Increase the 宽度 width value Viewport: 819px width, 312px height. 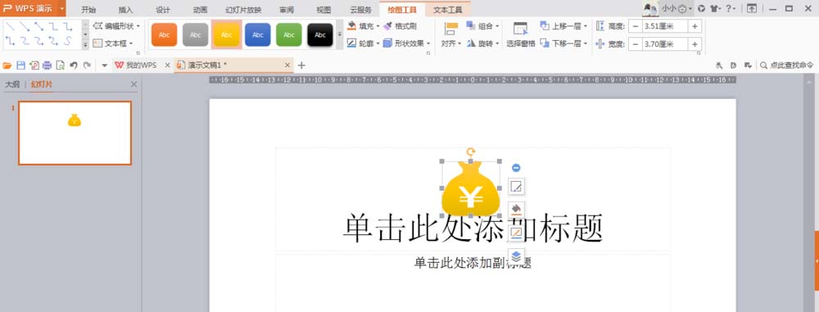(695, 44)
